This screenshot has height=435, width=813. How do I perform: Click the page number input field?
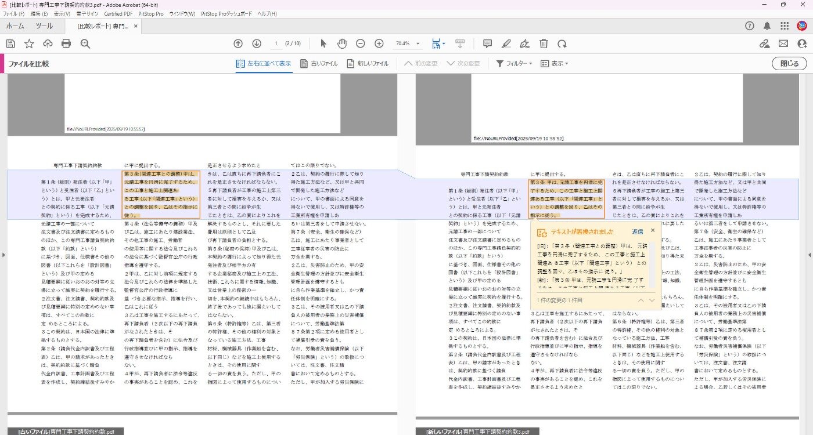(276, 43)
